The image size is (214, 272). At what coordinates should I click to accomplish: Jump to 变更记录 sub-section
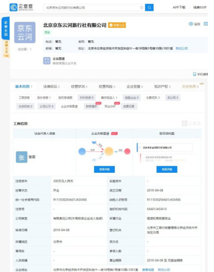pos(129,107)
